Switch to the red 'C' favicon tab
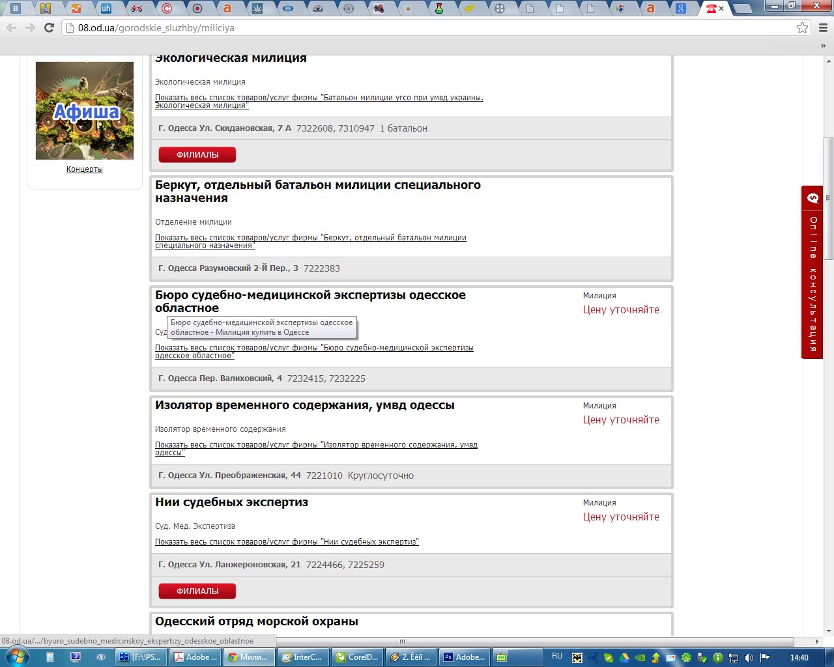 tap(167, 8)
